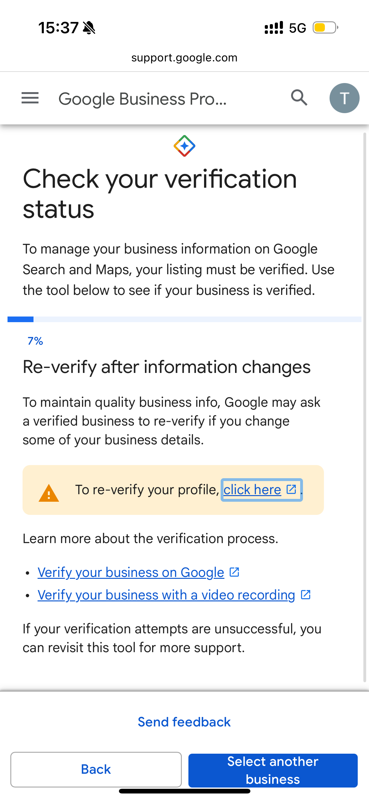Open Verify your business with a video recording
The image size is (369, 801).
click(166, 595)
